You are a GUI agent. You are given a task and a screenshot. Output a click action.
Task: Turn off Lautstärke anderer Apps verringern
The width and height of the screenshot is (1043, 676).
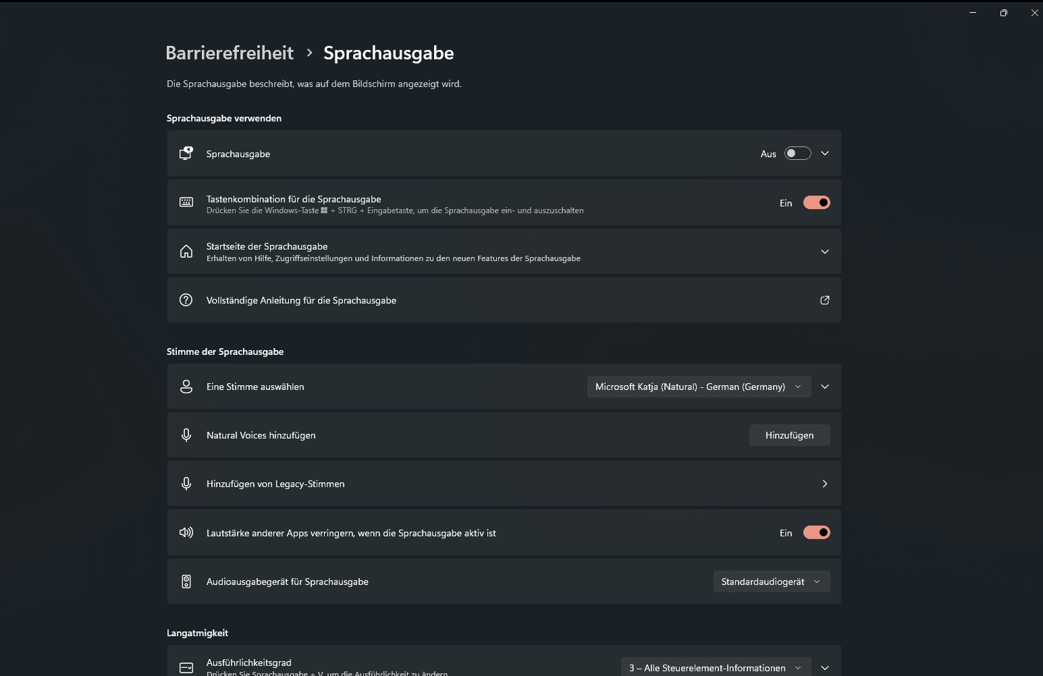coord(817,532)
